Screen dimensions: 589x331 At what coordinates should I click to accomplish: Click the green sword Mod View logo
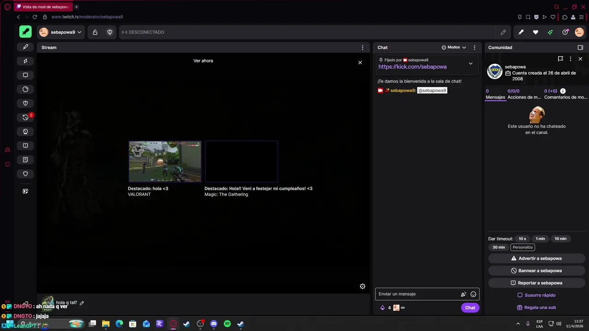click(x=25, y=32)
